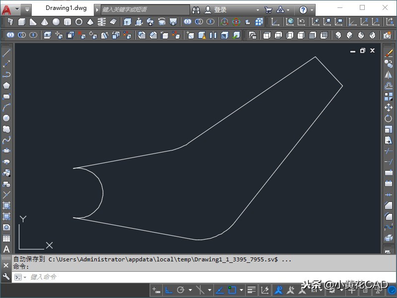Expand the object snap options dropdown
Image resolution: width=397 pixels, height=298 pixels.
(x=242, y=290)
